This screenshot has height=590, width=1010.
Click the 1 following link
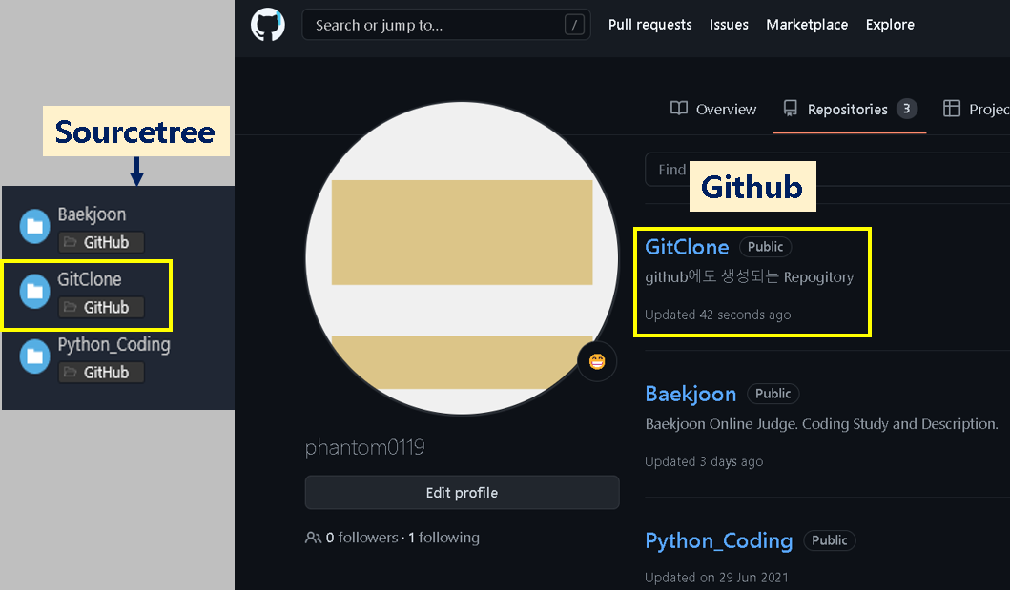pyautogui.click(x=443, y=538)
